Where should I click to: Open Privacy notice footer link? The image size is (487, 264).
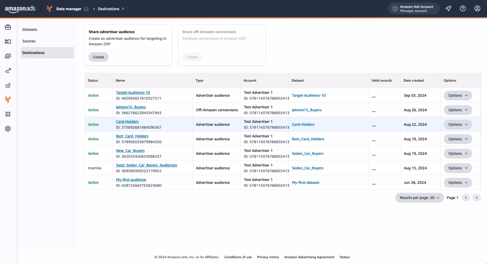(268, 257)
